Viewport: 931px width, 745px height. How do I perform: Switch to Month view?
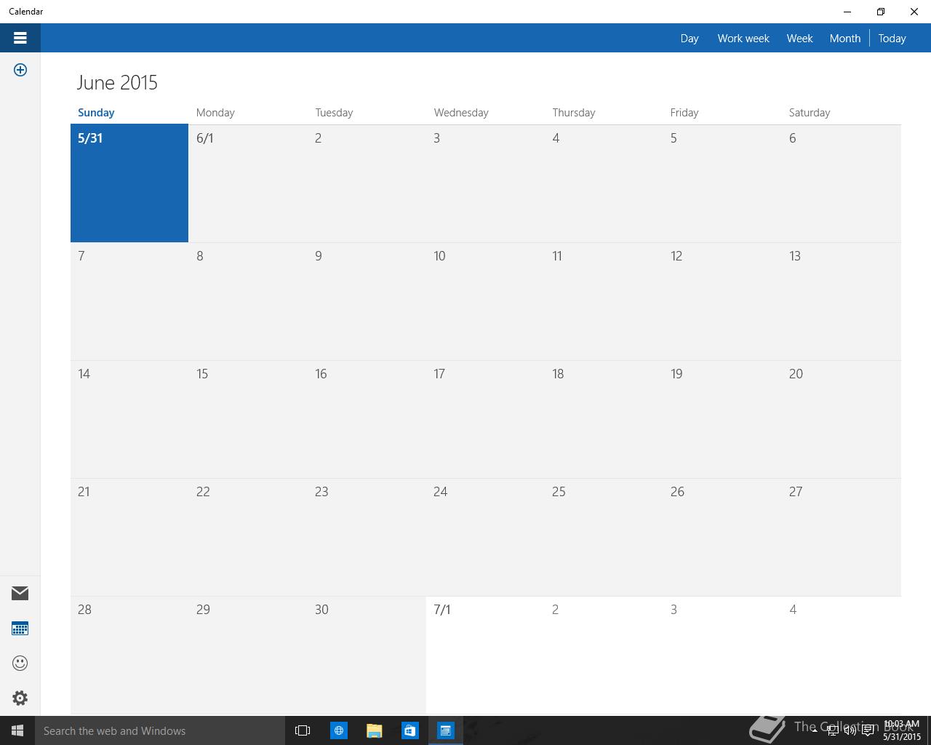(845, 38)
